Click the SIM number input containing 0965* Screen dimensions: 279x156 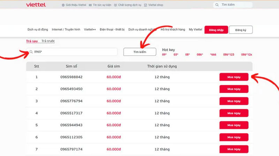tap(73, 52)
